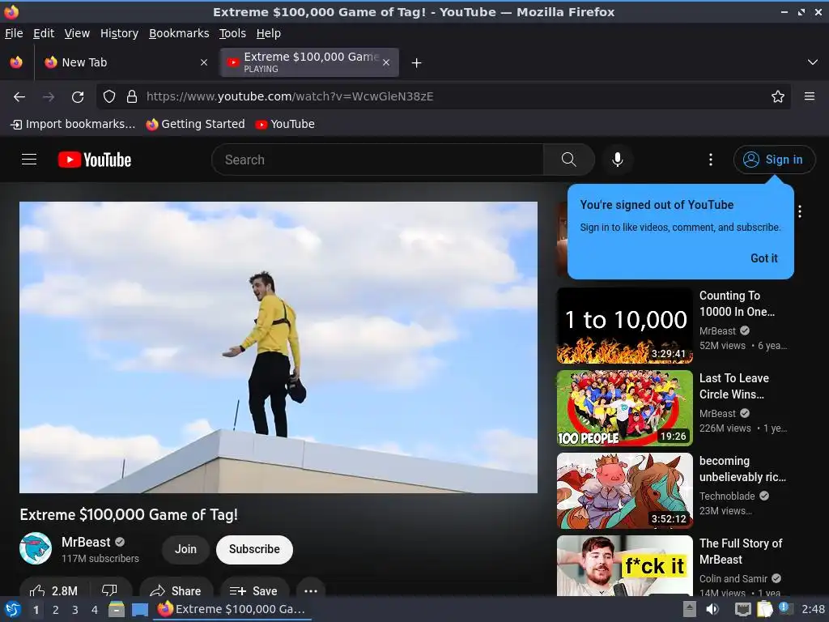Click the 2:48 clock in tray

click(813, 609)
